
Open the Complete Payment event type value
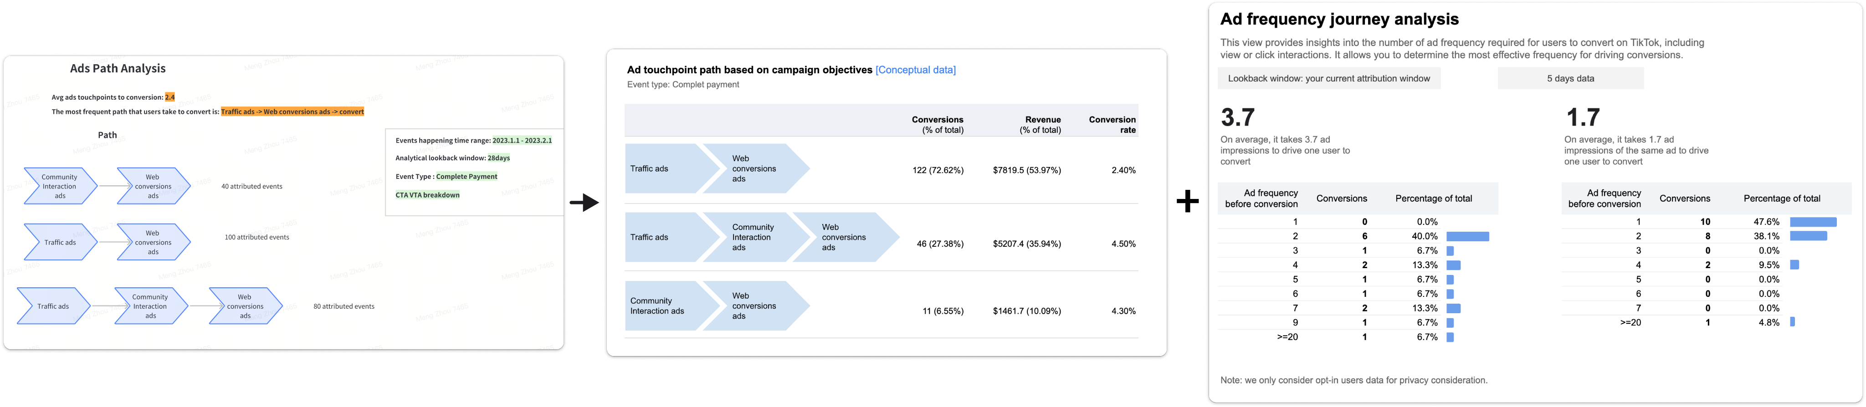point(466,177)
